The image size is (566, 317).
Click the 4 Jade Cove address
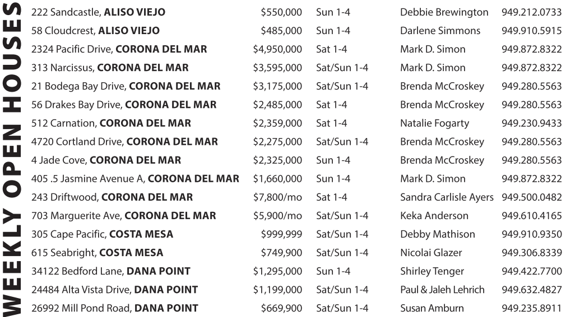click(x=106, y=160)
